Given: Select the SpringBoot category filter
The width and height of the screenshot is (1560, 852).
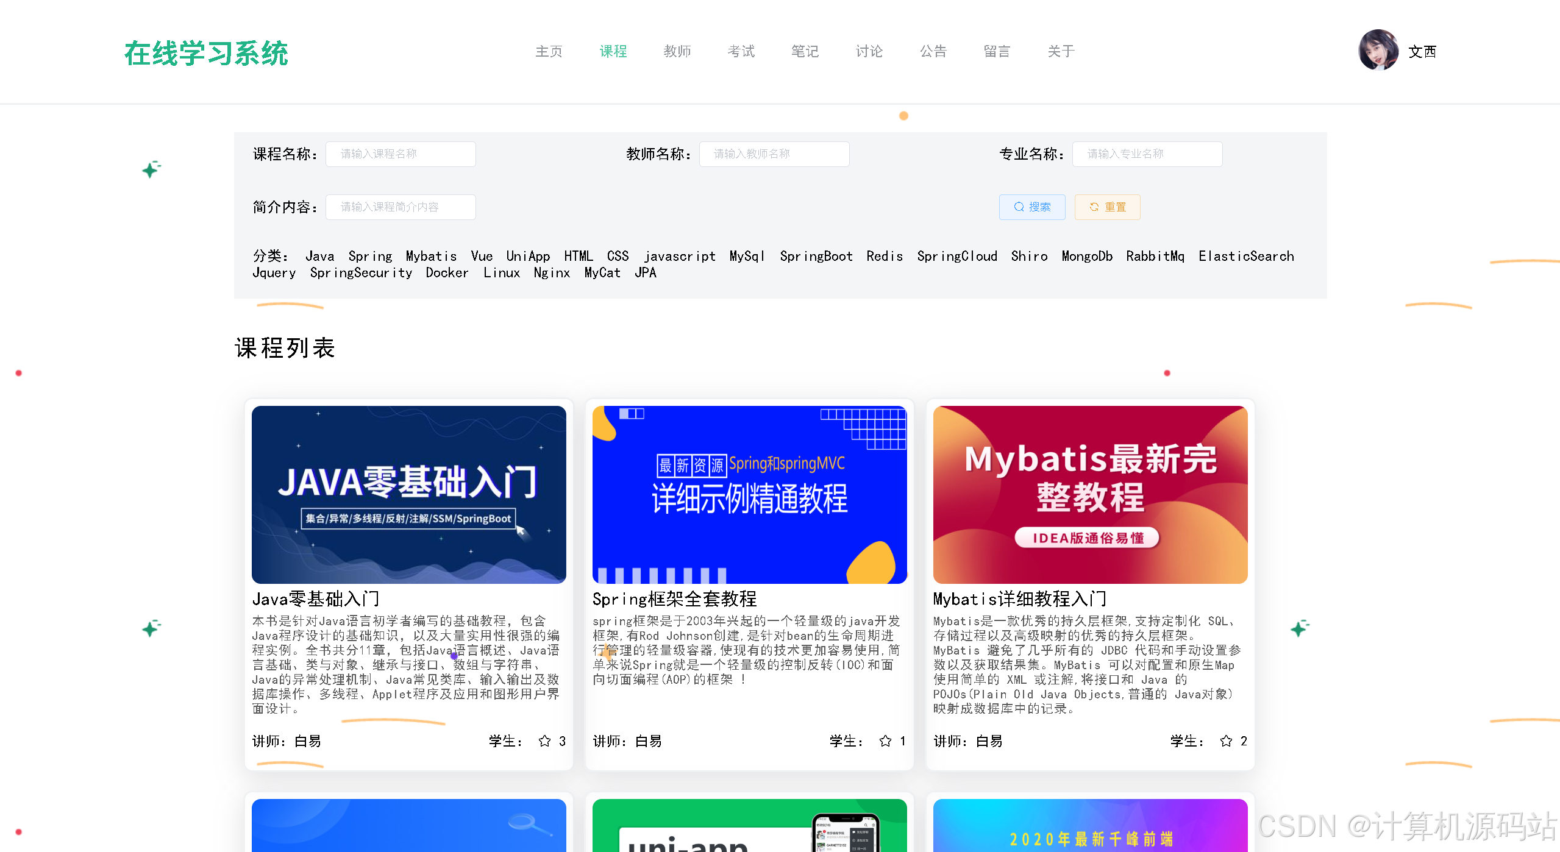Looking at the screenshot, I should [x=816, y=256].
